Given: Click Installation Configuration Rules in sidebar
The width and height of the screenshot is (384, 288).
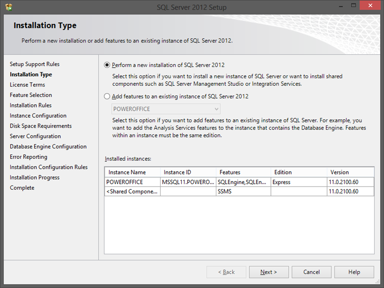Looking at the screenshot, I should coord(49,167).
